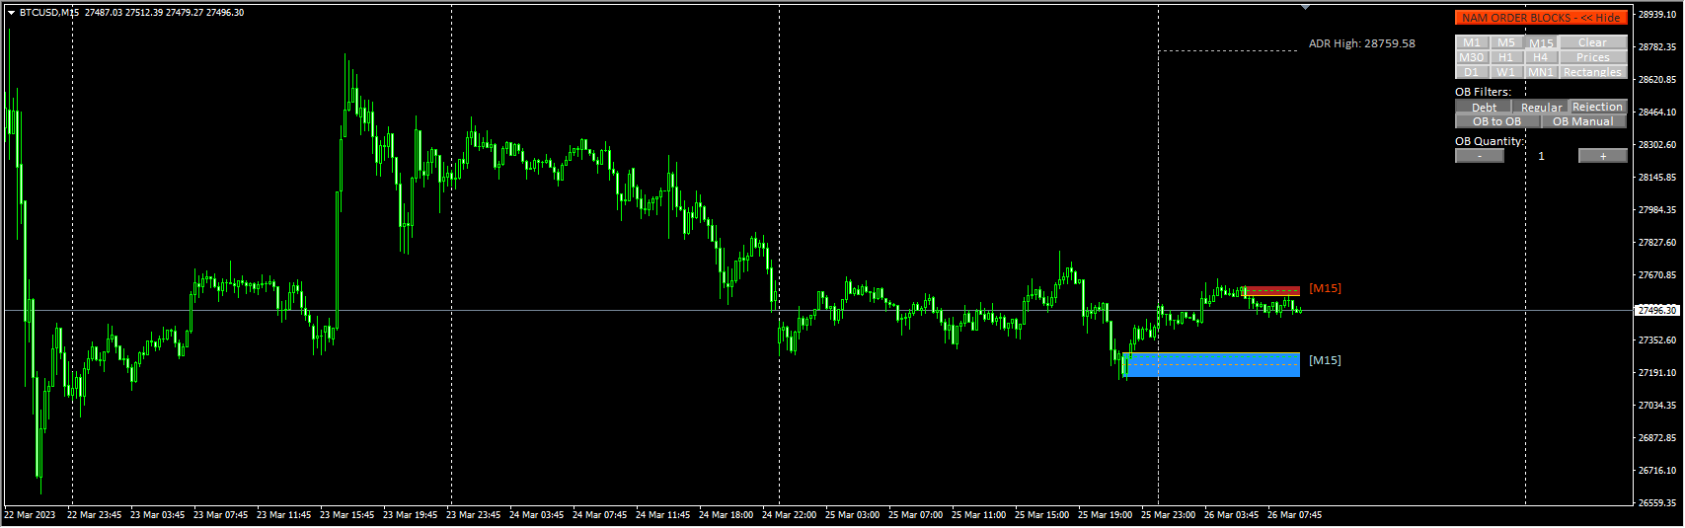Viewport: 1685px width, 528px height.
Task: Click price axis value 27034.35
Action: pos(1657,406)
